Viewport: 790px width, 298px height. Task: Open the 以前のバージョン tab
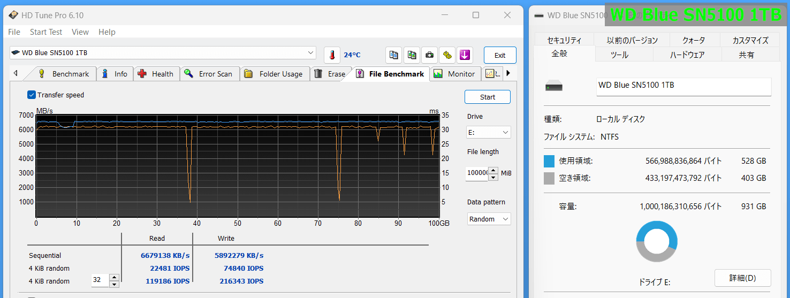(632, 40)
